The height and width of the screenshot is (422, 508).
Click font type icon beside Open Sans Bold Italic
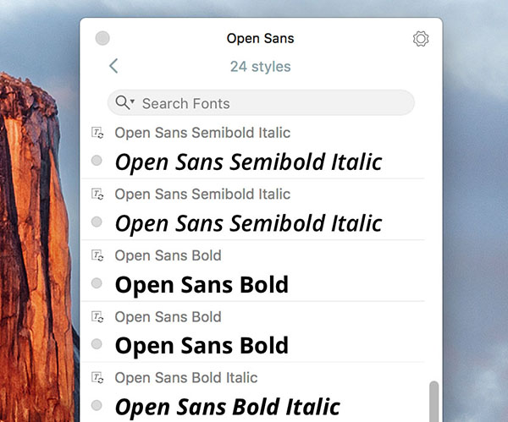(97, 377)
